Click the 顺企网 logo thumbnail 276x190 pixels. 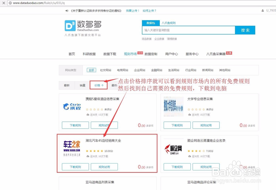(x=173, y=149)
